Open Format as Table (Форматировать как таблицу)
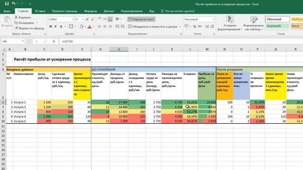 point(254,23)
